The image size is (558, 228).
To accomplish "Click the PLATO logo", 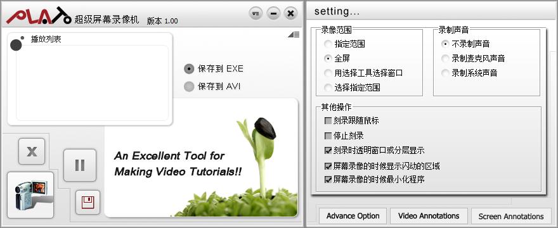I will 39,16.
